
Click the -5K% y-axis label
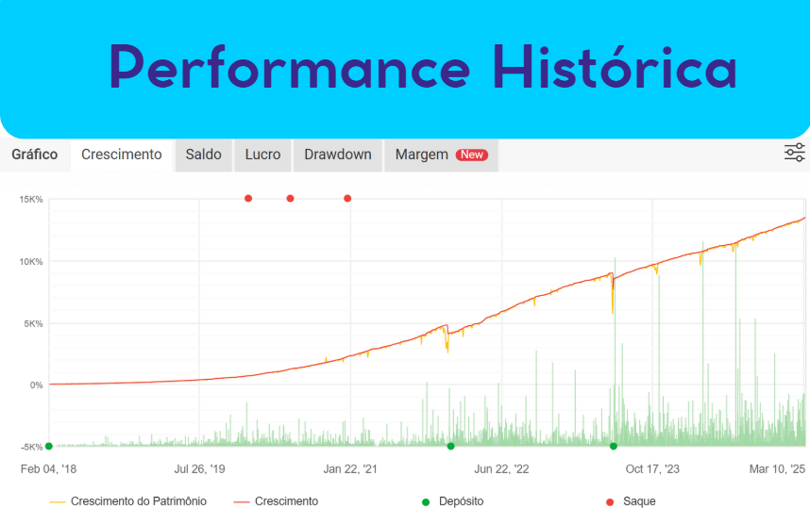pos(32,447)
